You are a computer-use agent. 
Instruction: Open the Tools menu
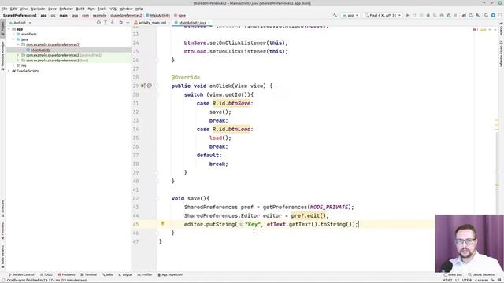click(x=102, y=9)
